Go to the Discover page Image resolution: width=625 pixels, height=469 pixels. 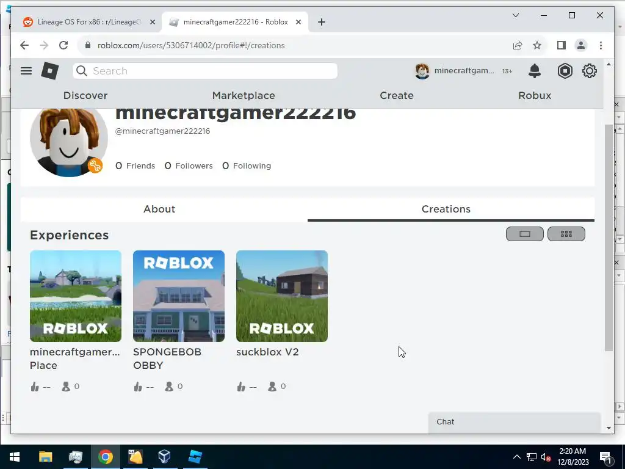[x=85, y=95]
